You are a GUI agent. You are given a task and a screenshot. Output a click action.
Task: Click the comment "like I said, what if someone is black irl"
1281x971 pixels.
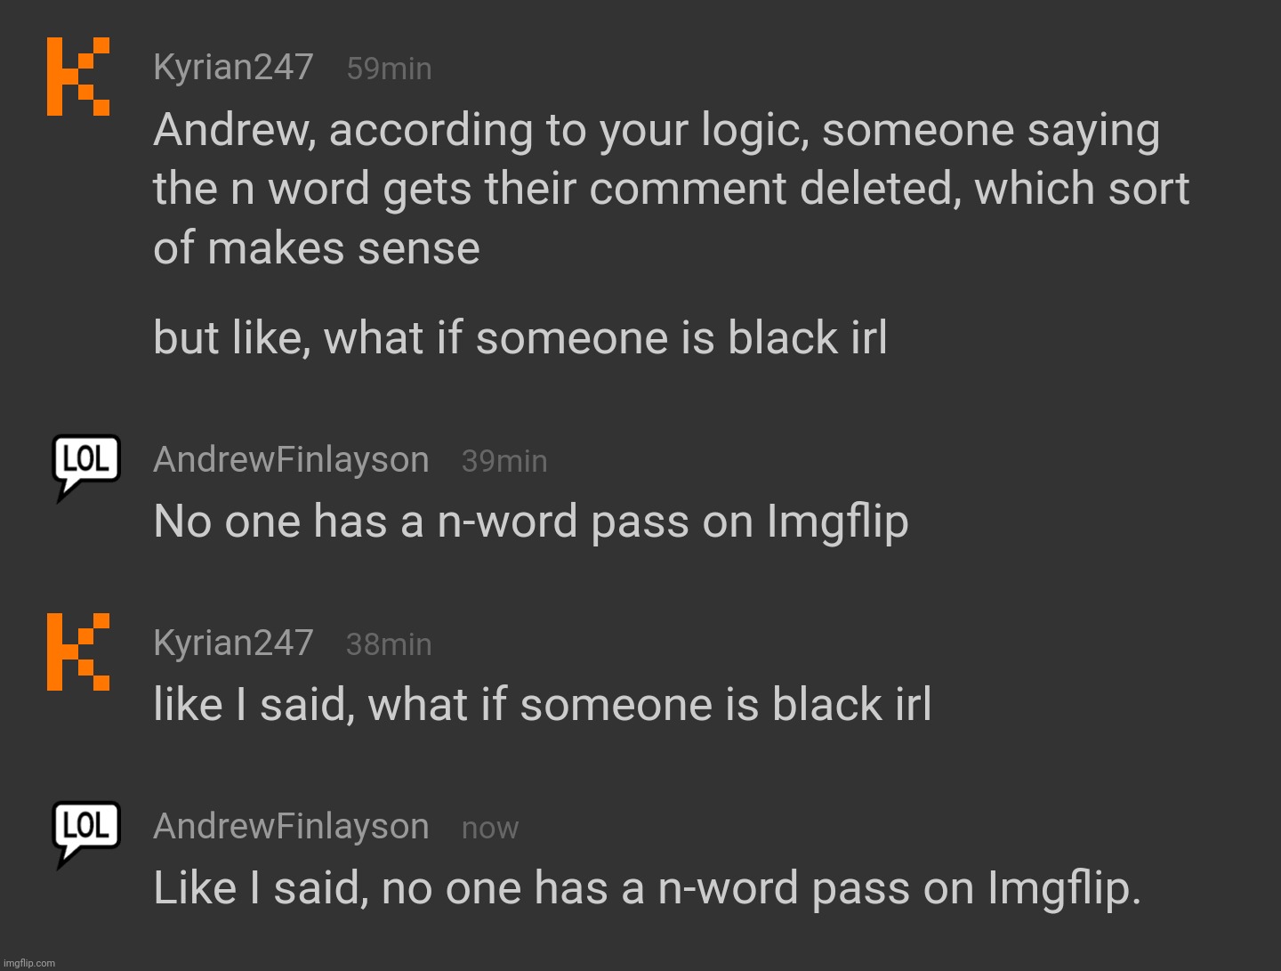click(x=543, y=705)
